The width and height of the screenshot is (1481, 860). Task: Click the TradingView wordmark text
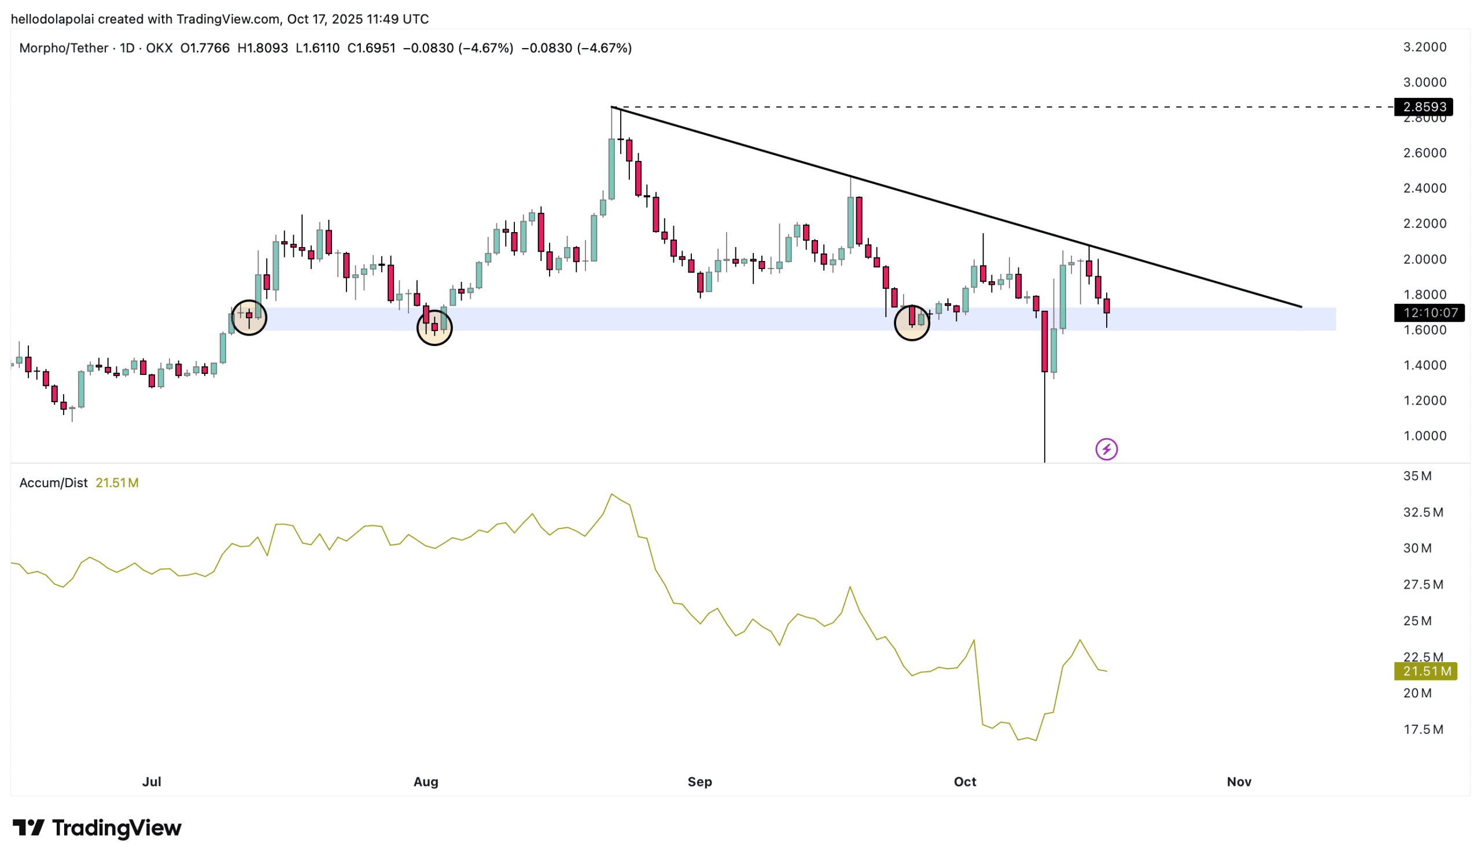116,828
